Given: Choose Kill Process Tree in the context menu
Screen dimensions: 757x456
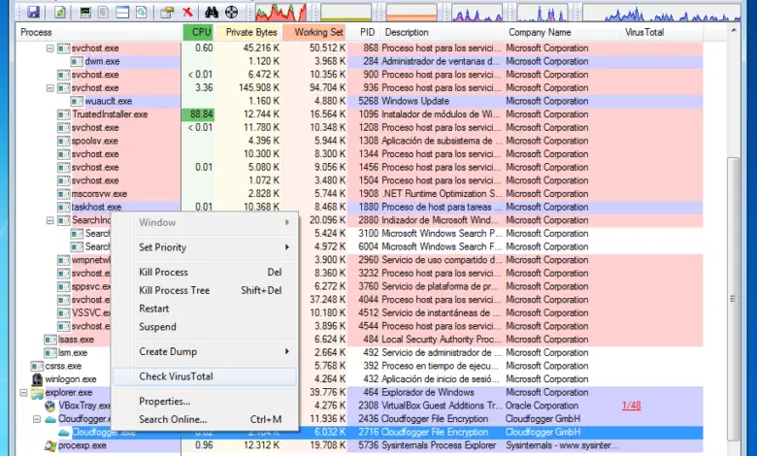Looking at the screenshot, I should pos(205,290).
